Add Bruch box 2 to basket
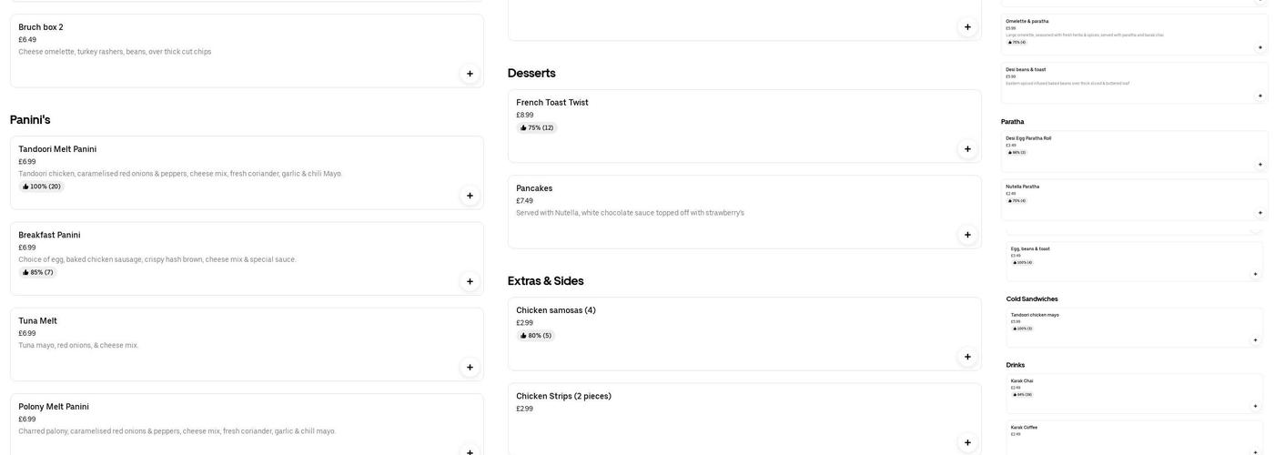This screenshot has height=455, width=1274. [x=470, y=74]
